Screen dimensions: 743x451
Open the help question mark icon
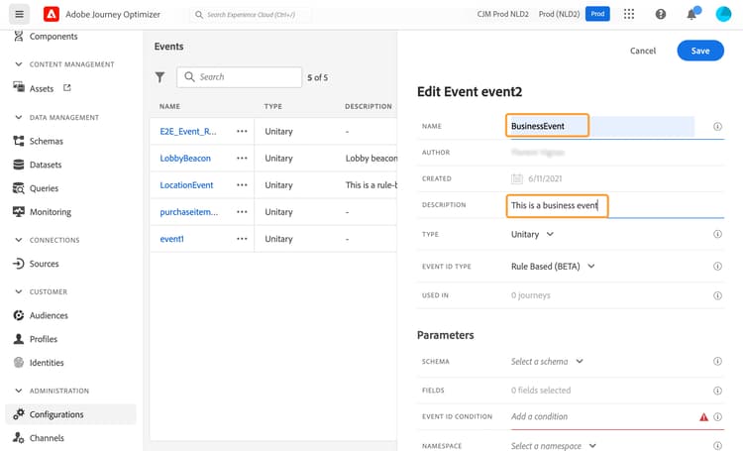pos(661,15)
